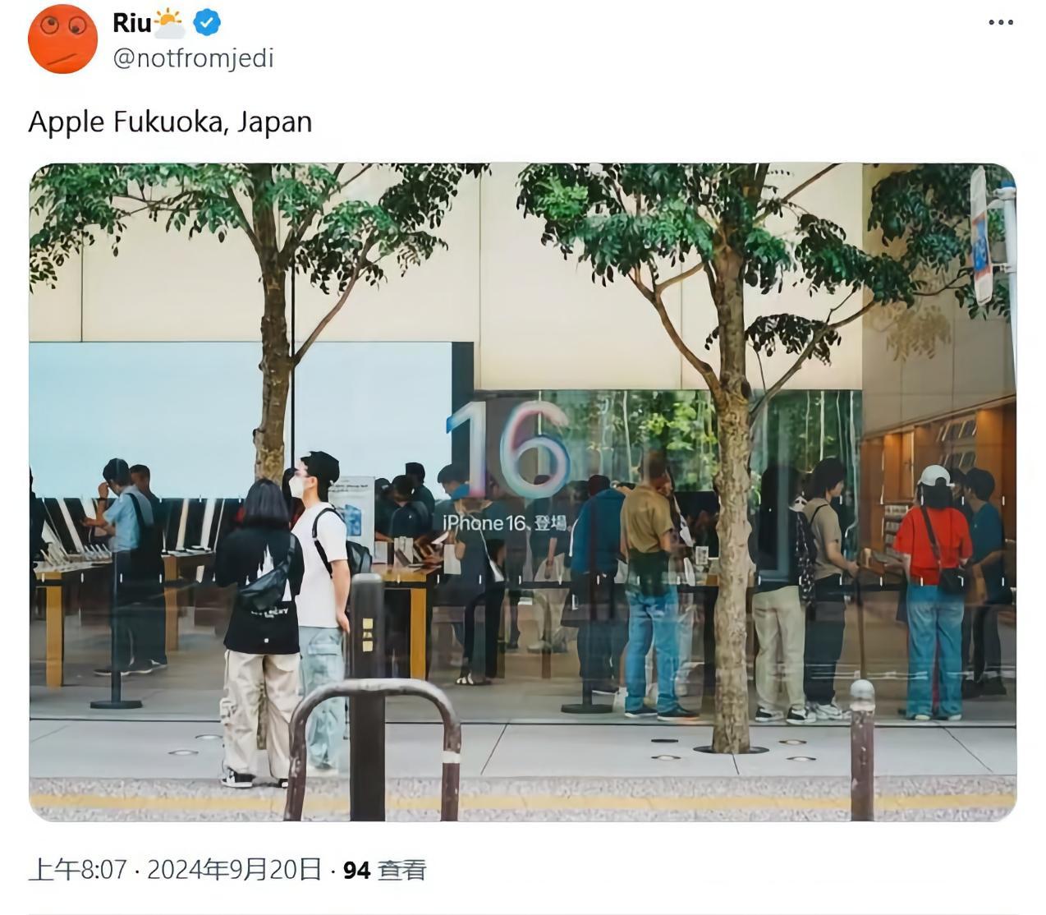Click the iPhone 16 登場 caption in photo
The width and height of the screenshot is (1046, 915).
point(504,523)
